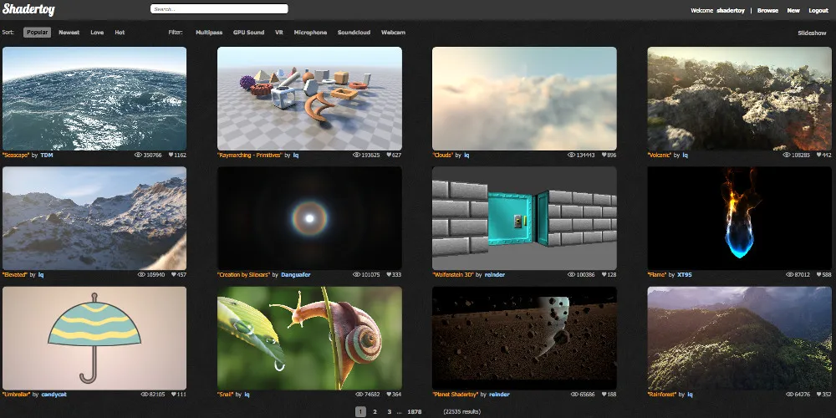Image resolution: width=836 pixels, height=418 pixels.
Task: Sort shaders by Hot
Action: [x=120, y=33]
